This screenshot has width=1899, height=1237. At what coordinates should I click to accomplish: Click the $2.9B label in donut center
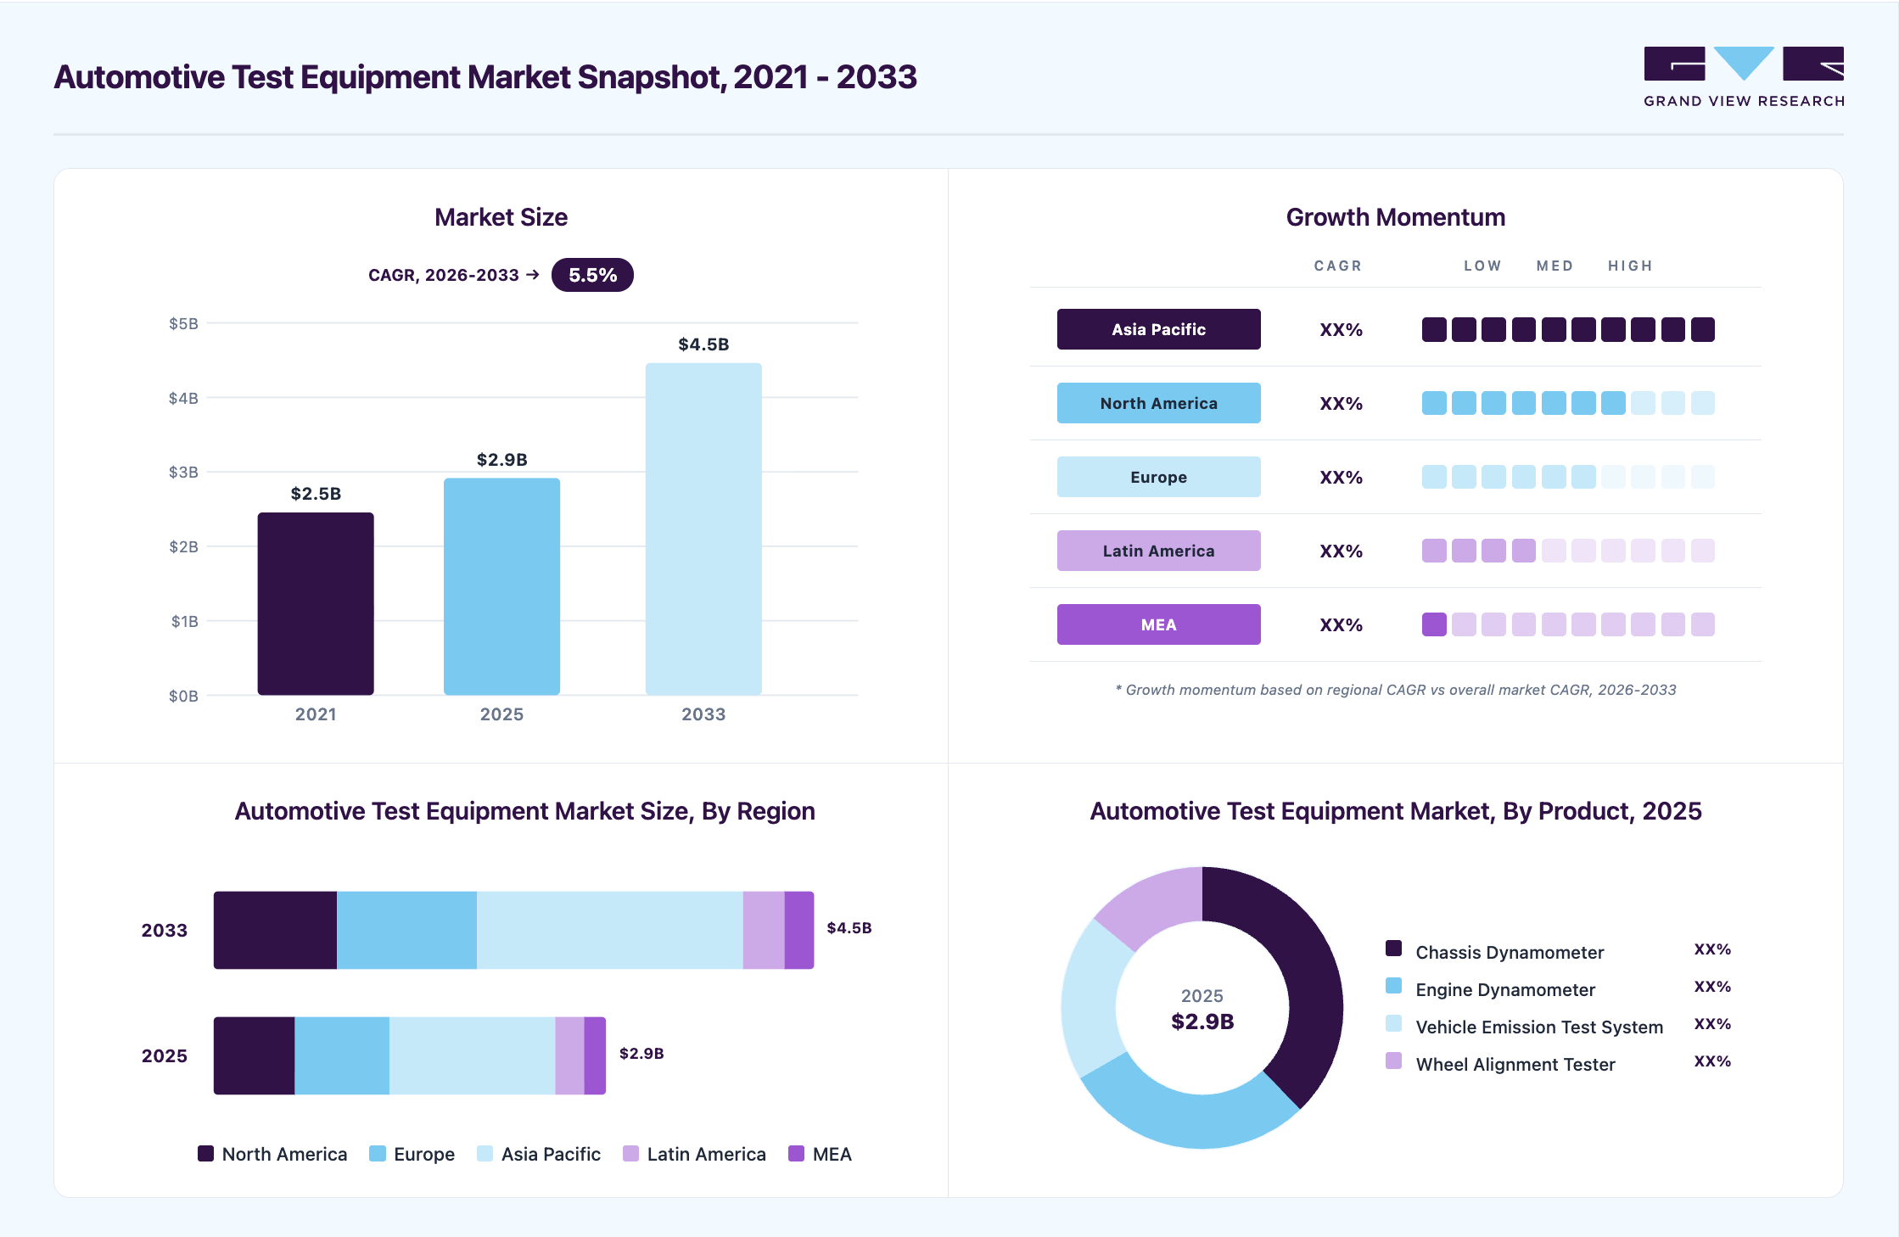point(1202,1022)
